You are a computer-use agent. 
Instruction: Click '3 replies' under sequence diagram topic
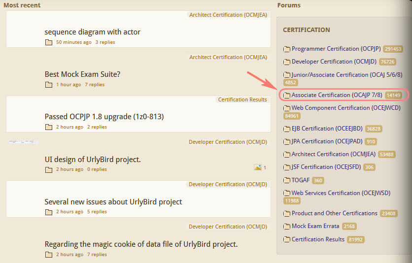click(x=105, y=42)
